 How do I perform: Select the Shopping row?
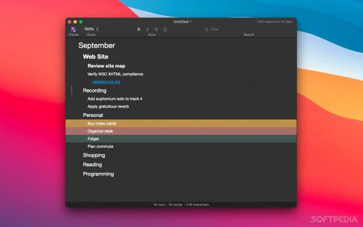(94, 155)
